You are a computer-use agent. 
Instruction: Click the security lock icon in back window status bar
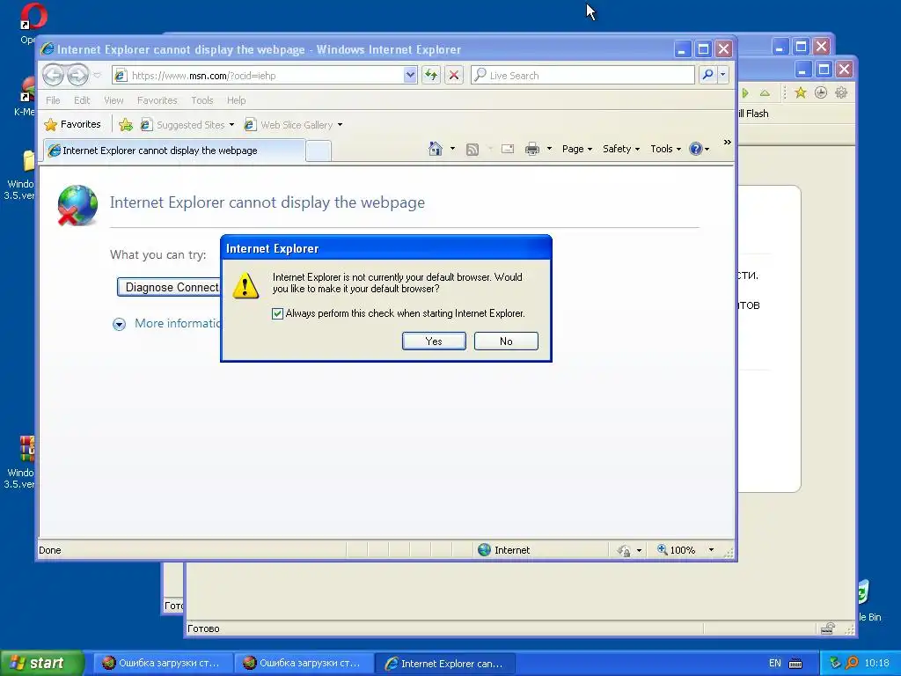click(827, 628)
